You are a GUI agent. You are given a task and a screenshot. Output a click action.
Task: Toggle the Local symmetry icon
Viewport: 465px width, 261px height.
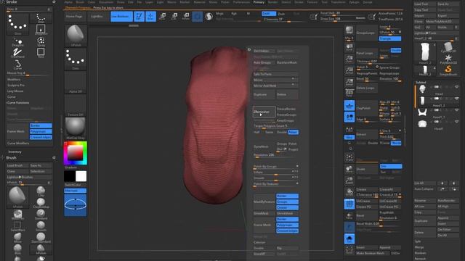[x=349, y=117]
